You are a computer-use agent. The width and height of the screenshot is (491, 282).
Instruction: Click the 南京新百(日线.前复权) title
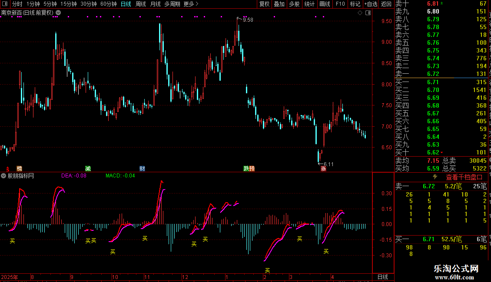click(x=27, y=13)
